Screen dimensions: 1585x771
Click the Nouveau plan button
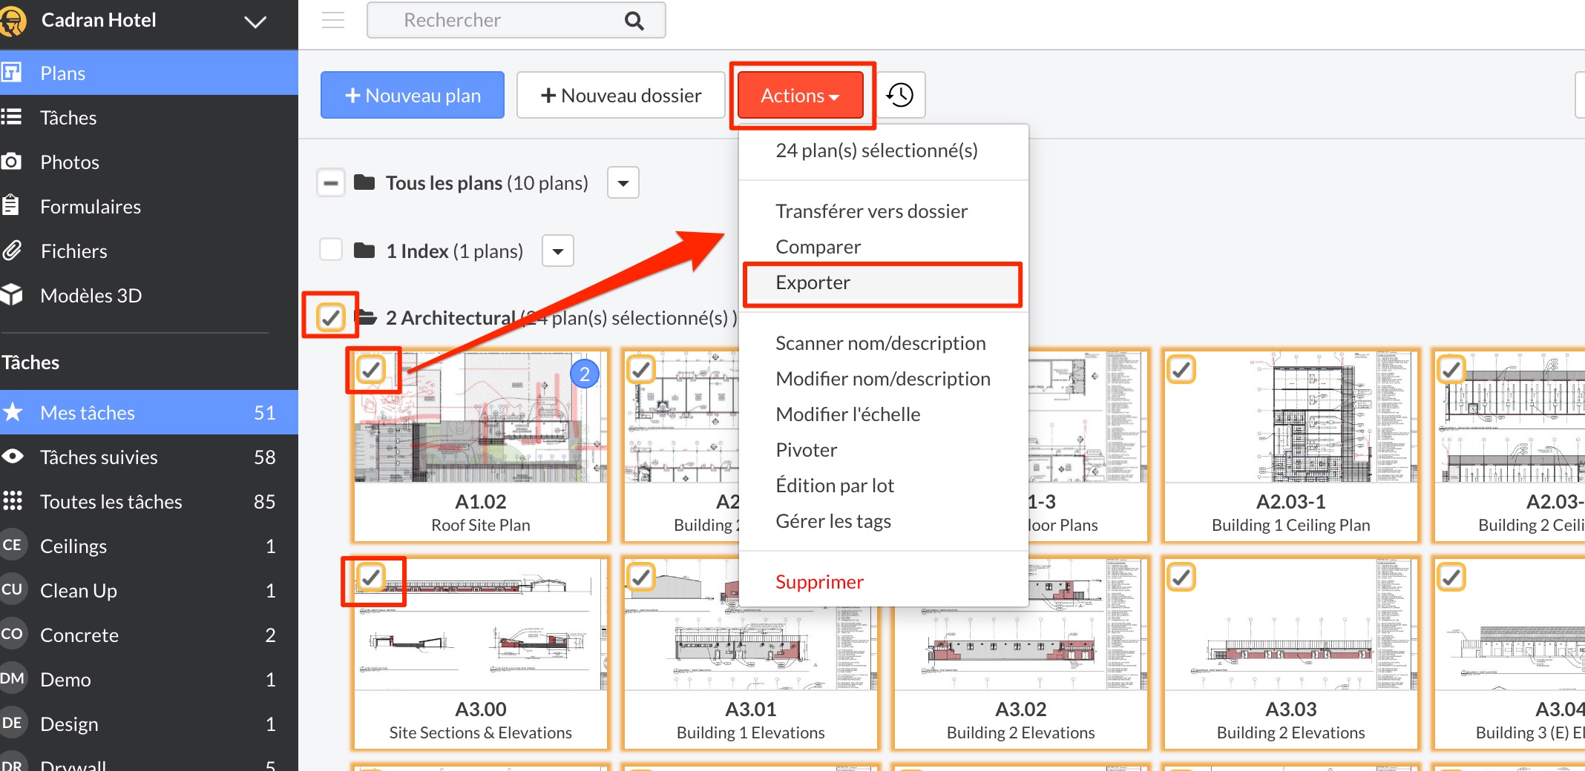[x=413, y=96]
